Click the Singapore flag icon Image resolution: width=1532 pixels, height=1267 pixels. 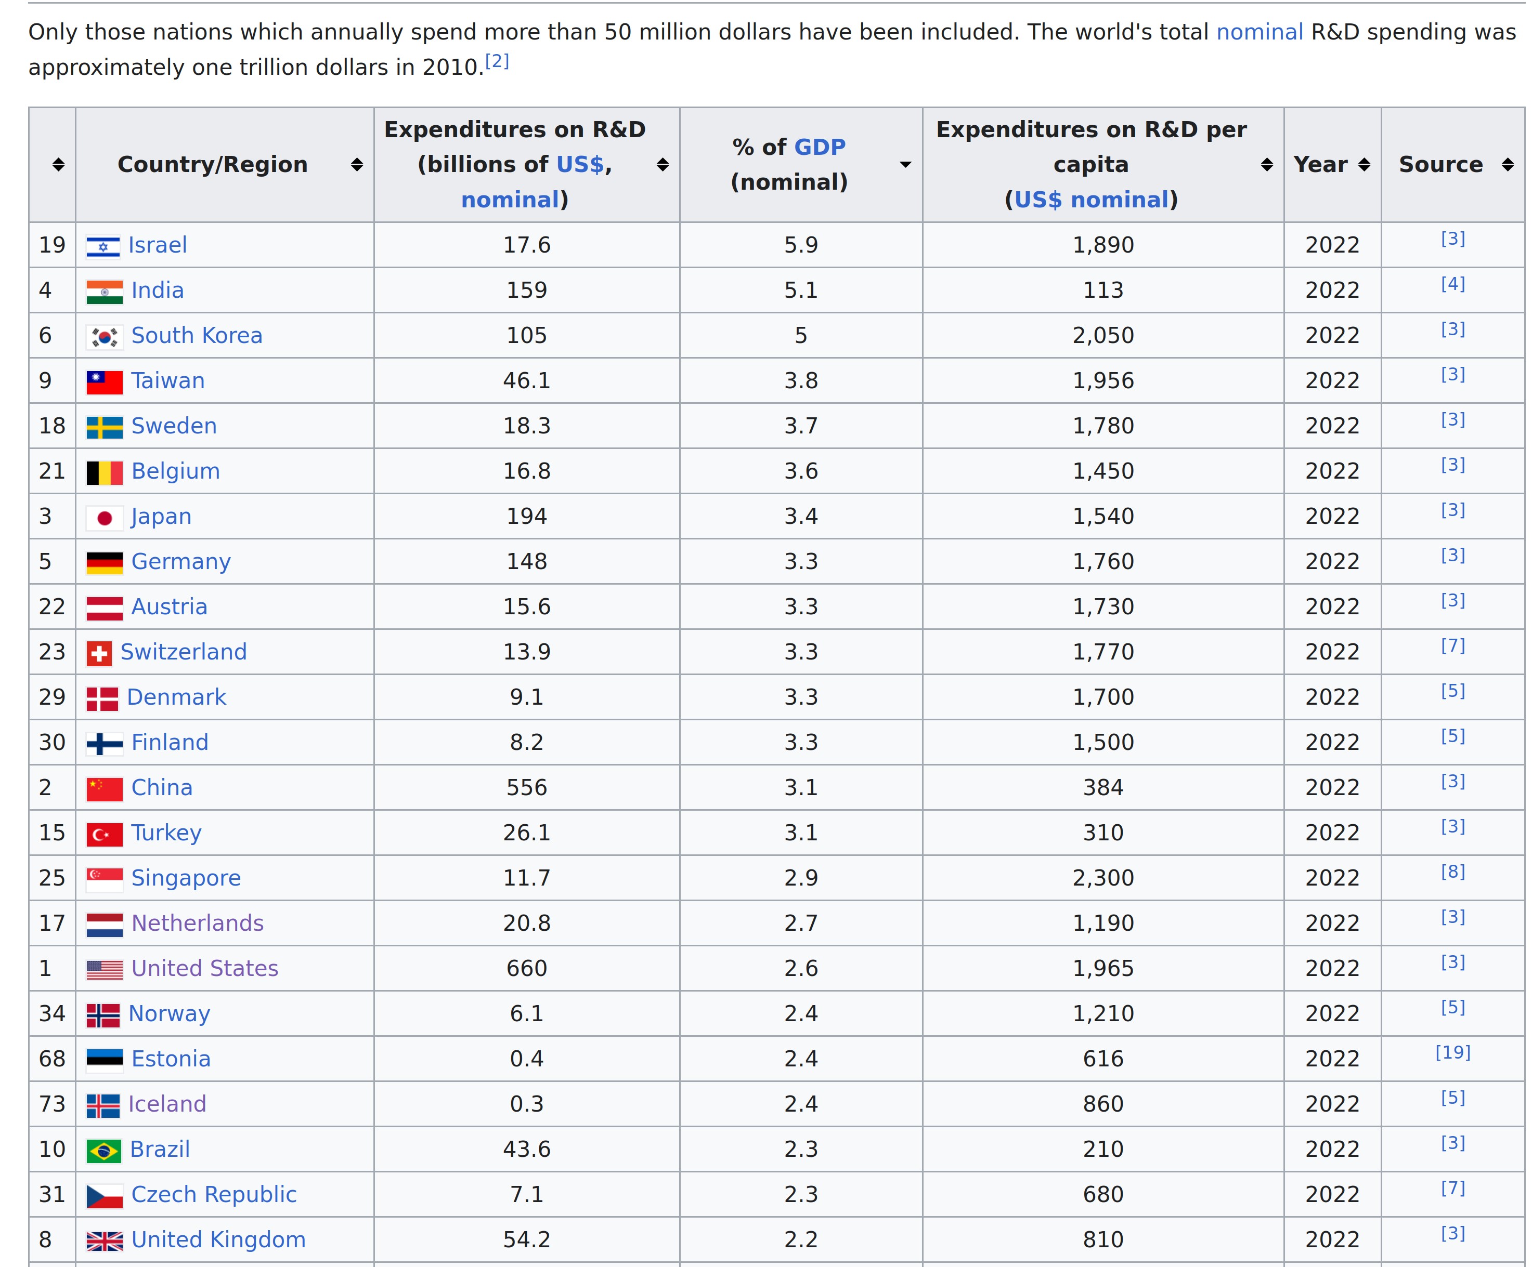click(x=105, y=879)
